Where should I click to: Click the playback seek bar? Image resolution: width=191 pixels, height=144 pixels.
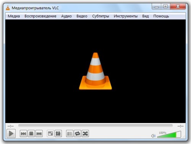point(95,126)
